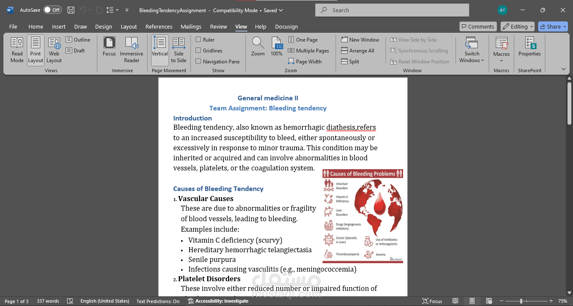Select Print Layout view in ribbon
573x306 pixels.
tap(36, 50)
